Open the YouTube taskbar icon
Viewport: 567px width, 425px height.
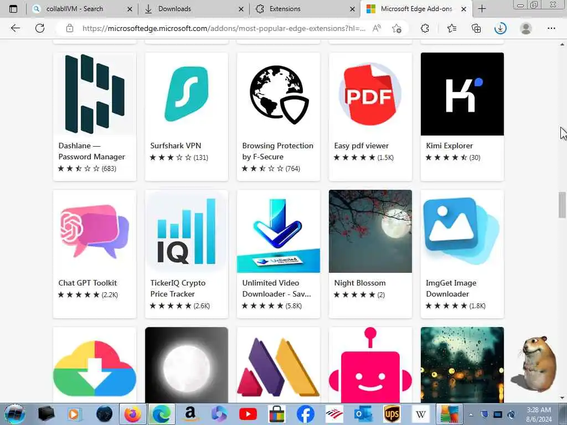[248, 414]
